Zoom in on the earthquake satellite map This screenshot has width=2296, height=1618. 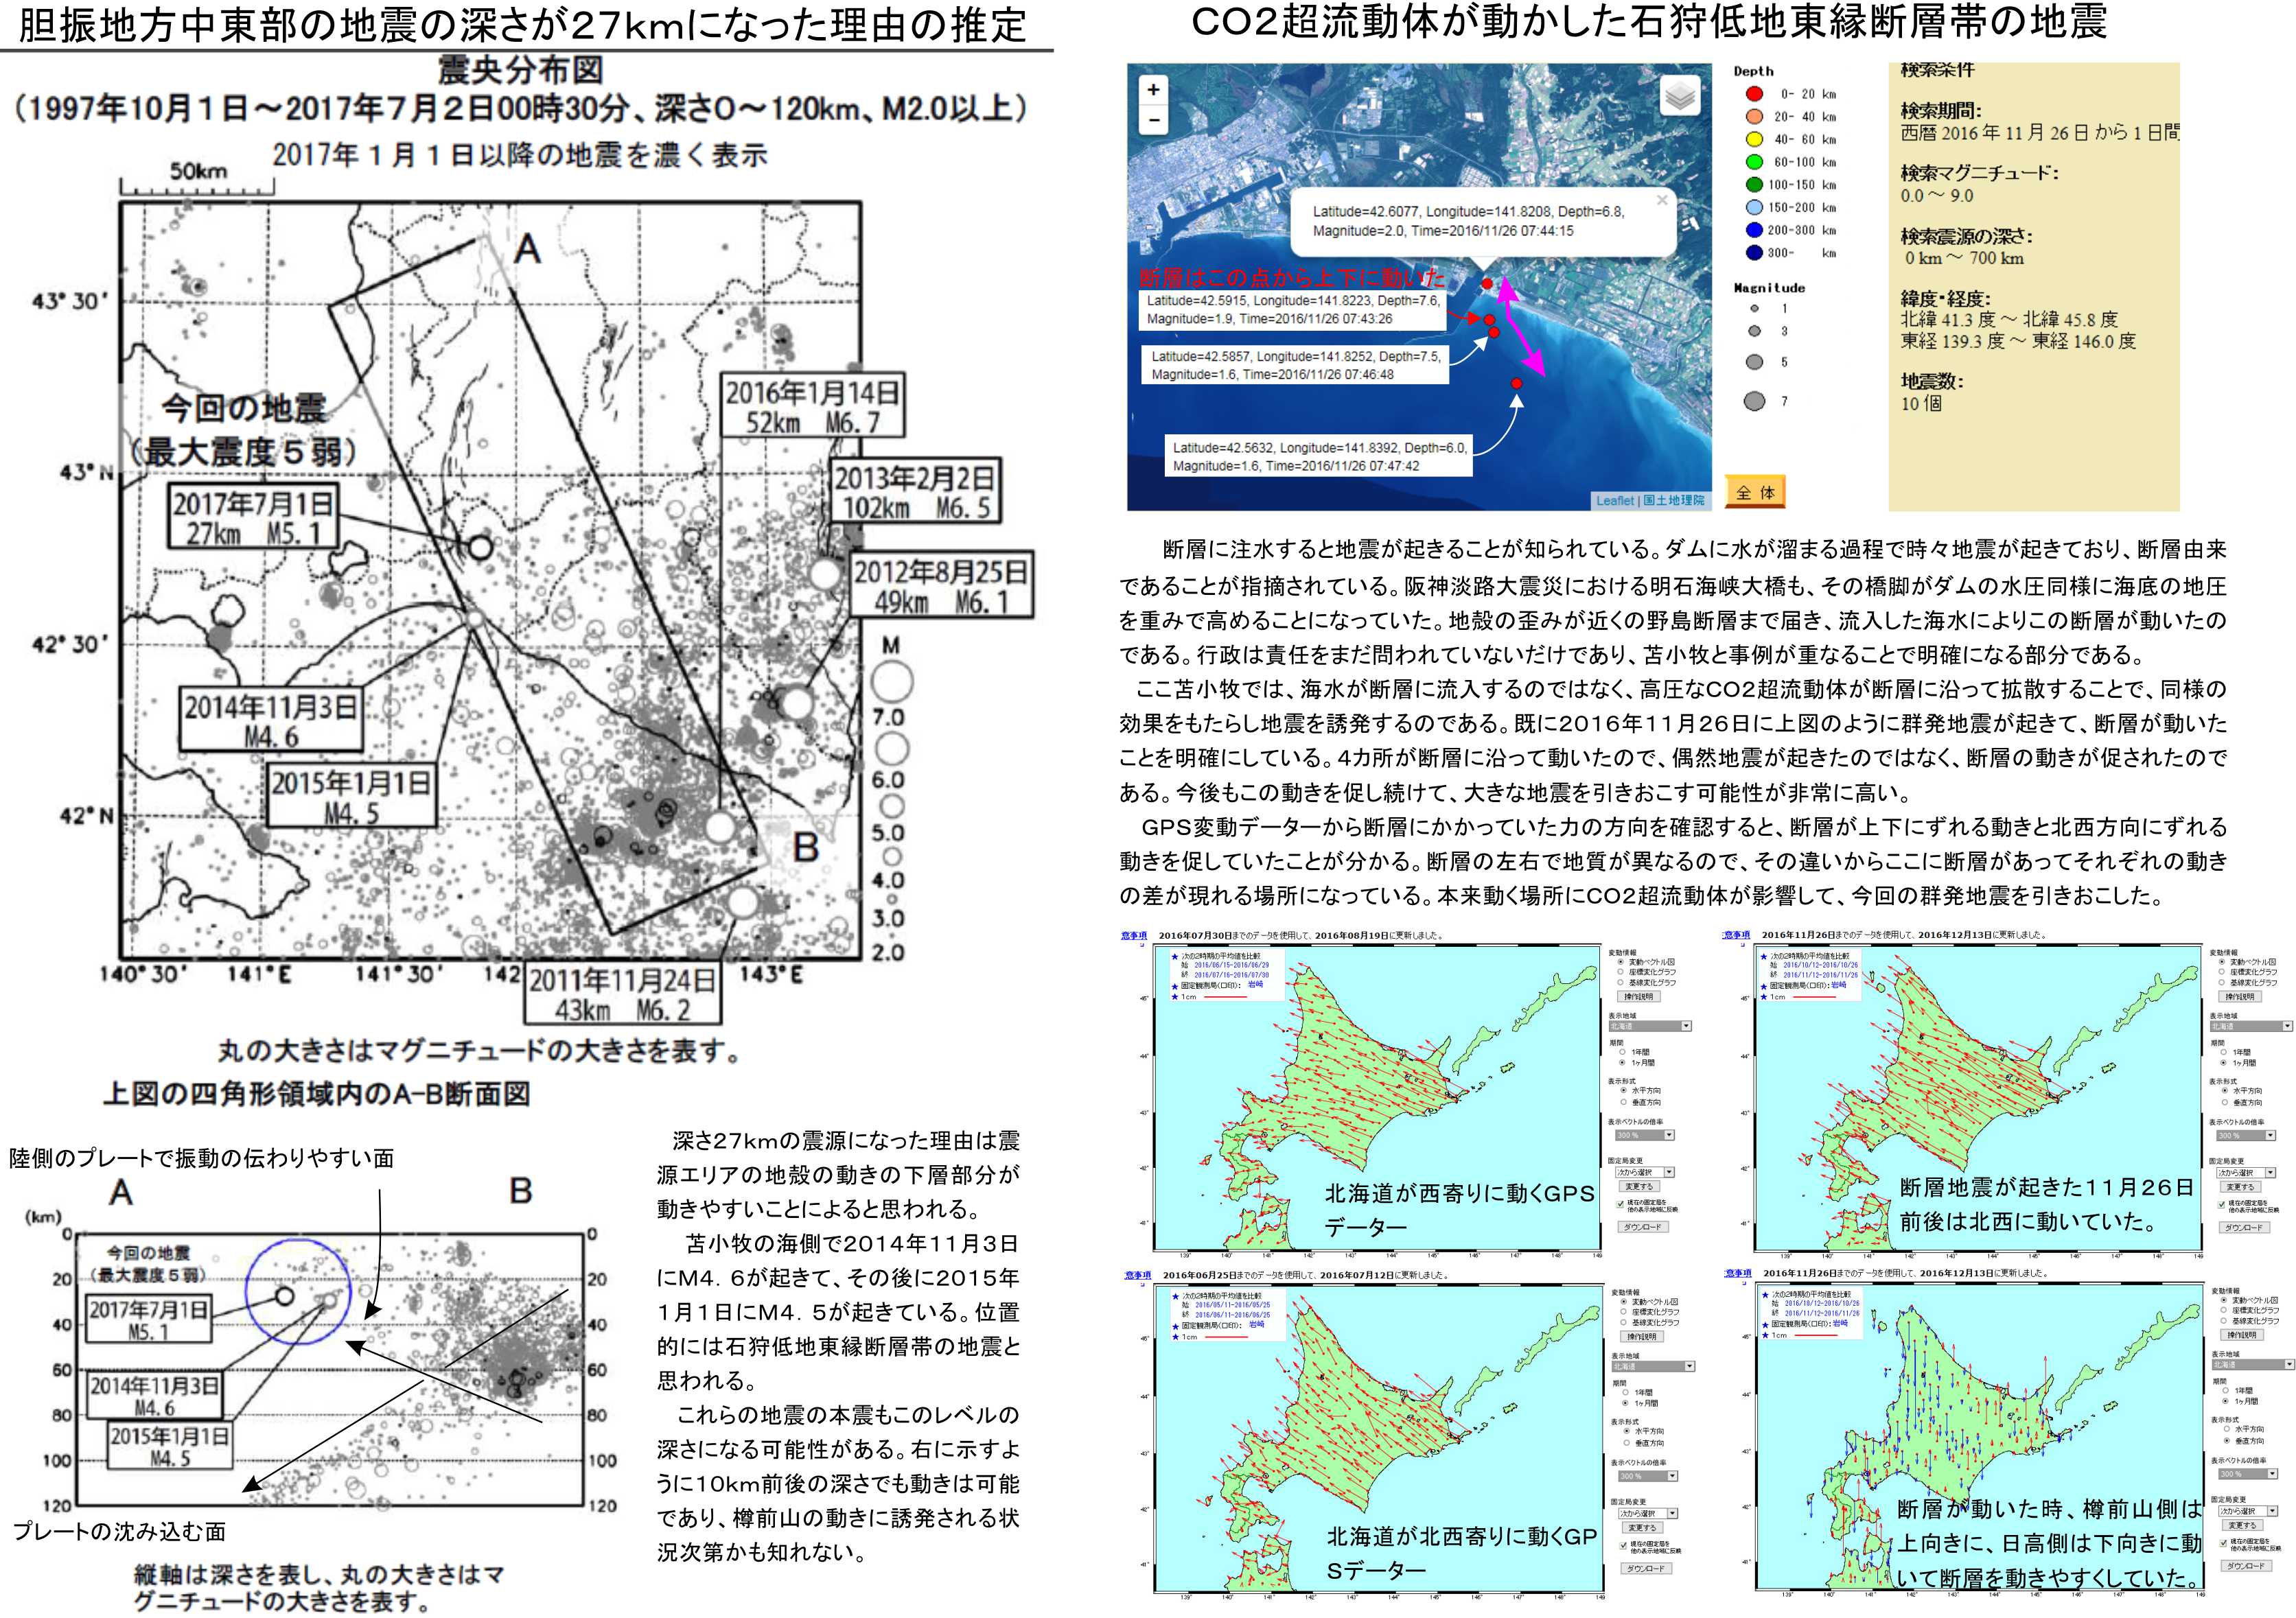click(x=1153, y=90)
